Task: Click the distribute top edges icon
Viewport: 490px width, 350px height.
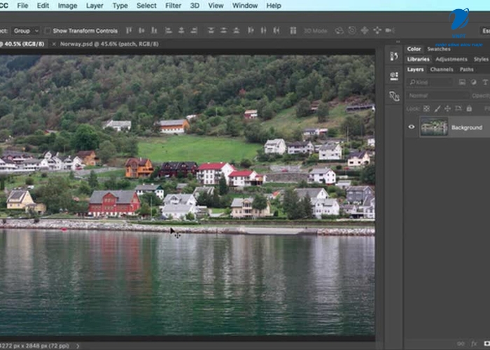Action: click(211, 30)
